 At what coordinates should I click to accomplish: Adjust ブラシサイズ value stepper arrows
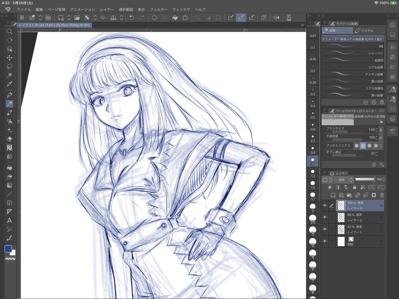[376, 130]
